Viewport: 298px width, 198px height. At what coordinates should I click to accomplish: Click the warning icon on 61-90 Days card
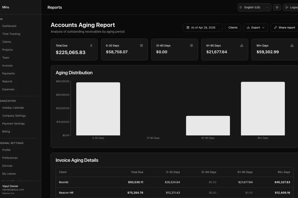pyautogui.click(x=241, y=45)
